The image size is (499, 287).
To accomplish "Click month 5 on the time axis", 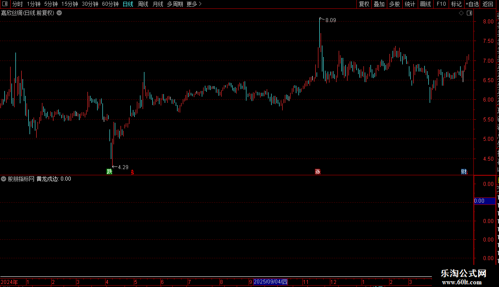I will [136, 282].
